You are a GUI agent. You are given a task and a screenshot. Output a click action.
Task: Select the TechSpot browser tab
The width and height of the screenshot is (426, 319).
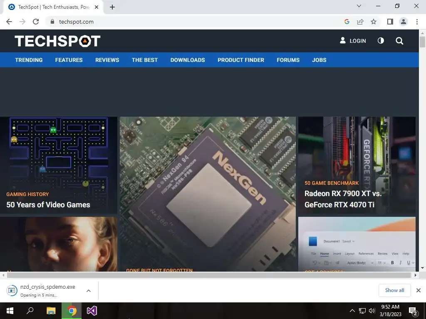coord(53,7)
